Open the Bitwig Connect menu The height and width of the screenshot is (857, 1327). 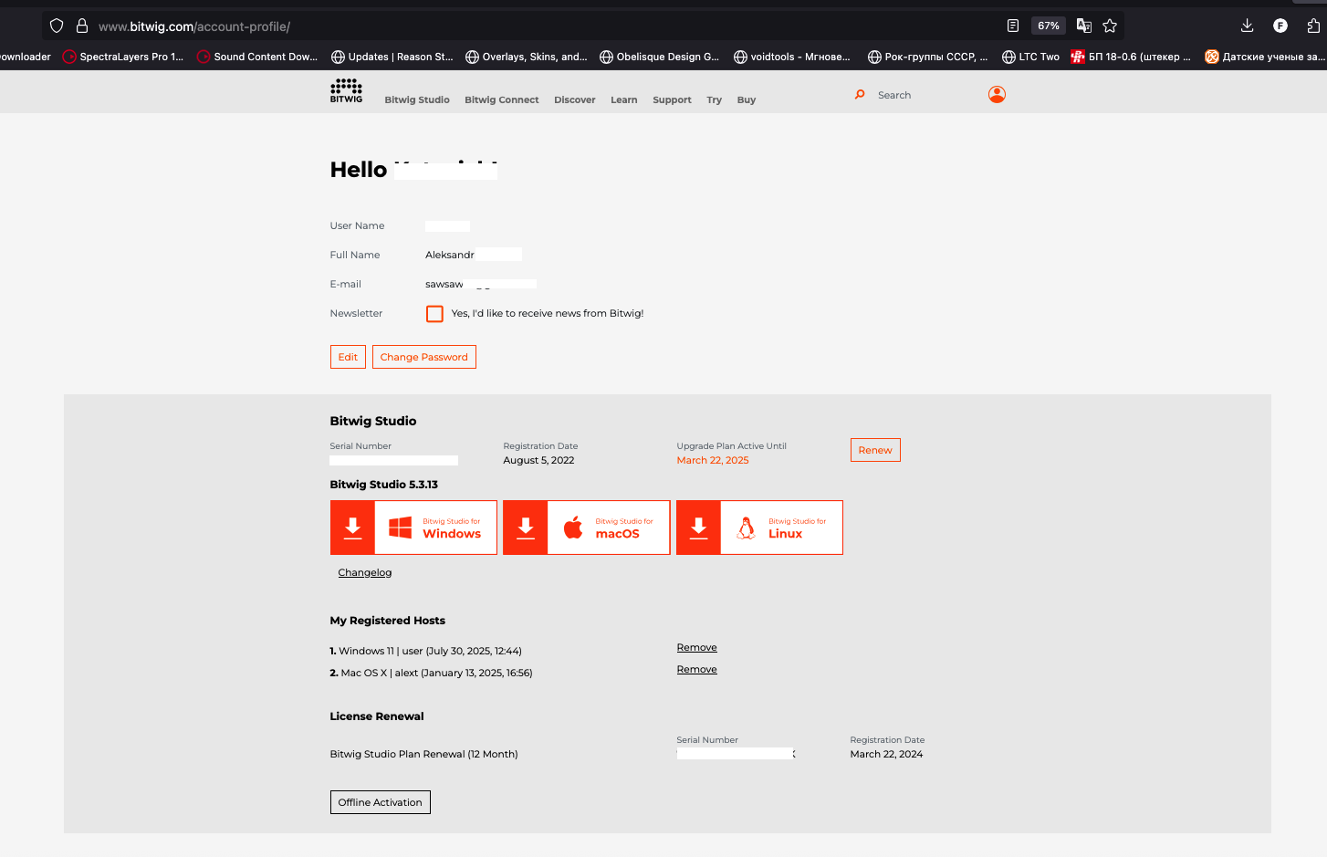[x=502, y=100]
